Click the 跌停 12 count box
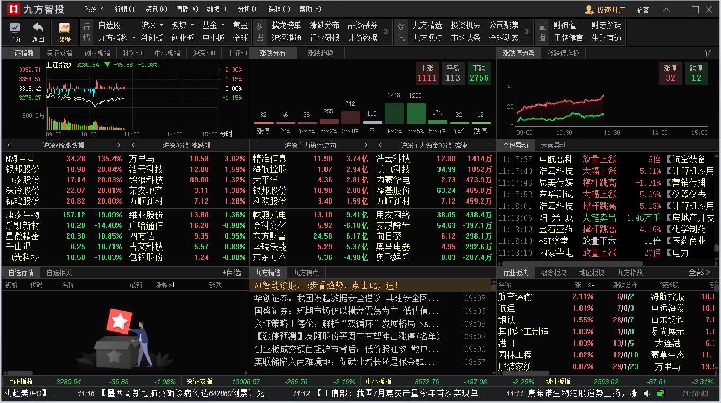721x403 pixels. click(696, 73)
